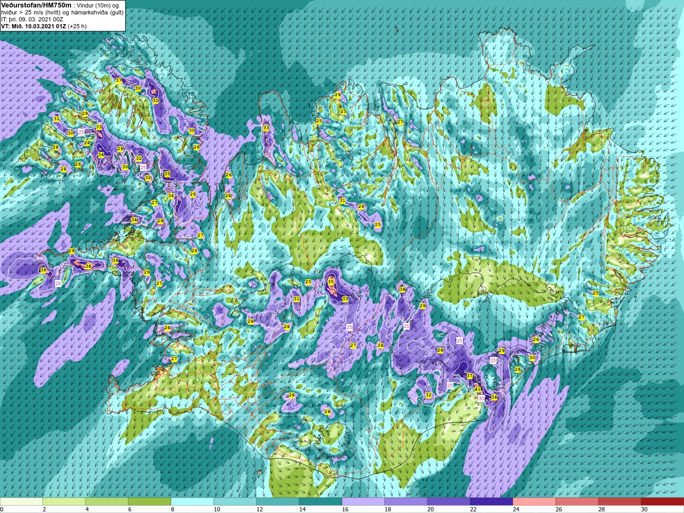Image resolution: width=684 pixels, height=513 pixels.
Task: Click the 20–22 m/s violet legend swatch
Action: tap(449, 502)
